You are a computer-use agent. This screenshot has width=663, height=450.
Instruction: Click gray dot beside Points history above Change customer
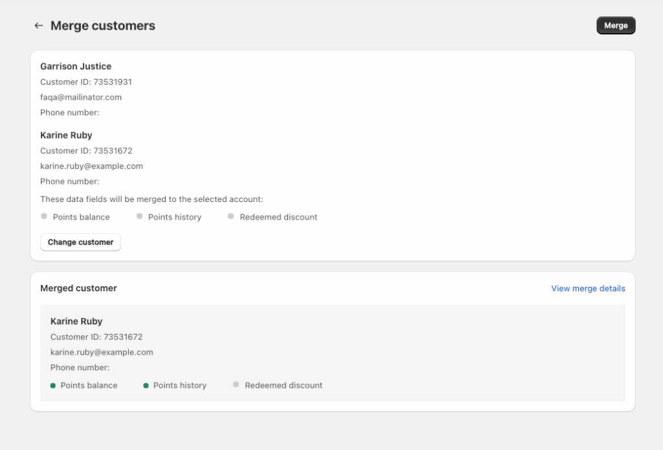(x=139, y=216)
